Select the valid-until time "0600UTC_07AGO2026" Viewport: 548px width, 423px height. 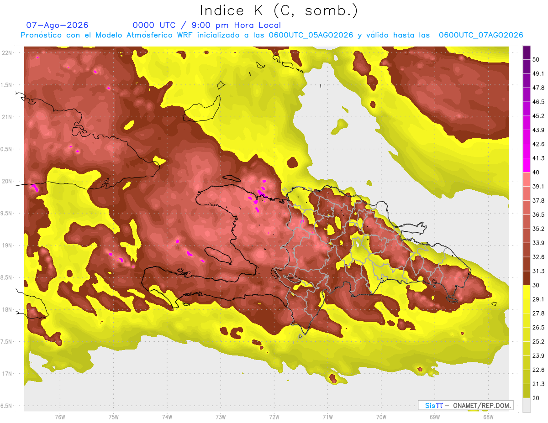tap(481, 35)
